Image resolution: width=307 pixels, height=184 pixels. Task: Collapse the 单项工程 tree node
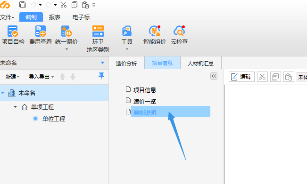(x=15, y=107)
